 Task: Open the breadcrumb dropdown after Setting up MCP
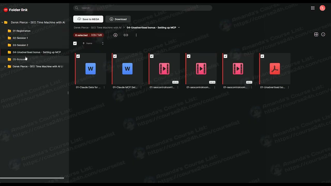[179, 27]
